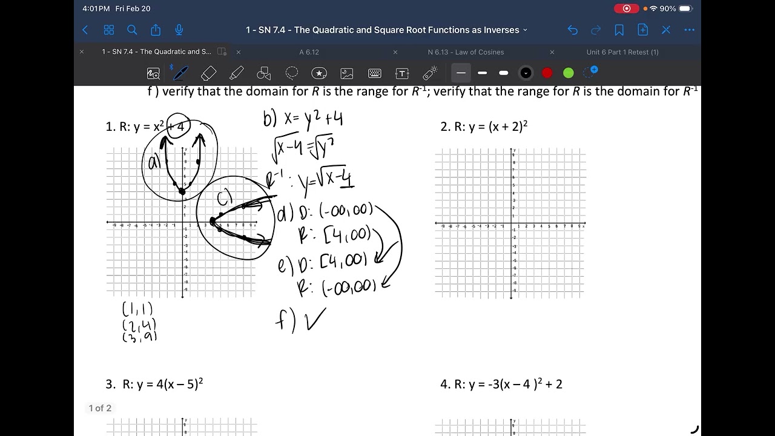This screenshot has width=775, height=436.
Task: Select the Eraser tool
Action: point(208,73)
